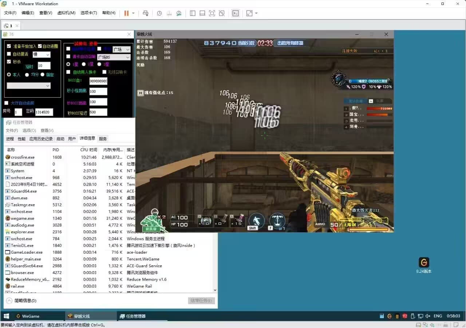Switch to the 服务 tab in Task Manager

[103, 139]
